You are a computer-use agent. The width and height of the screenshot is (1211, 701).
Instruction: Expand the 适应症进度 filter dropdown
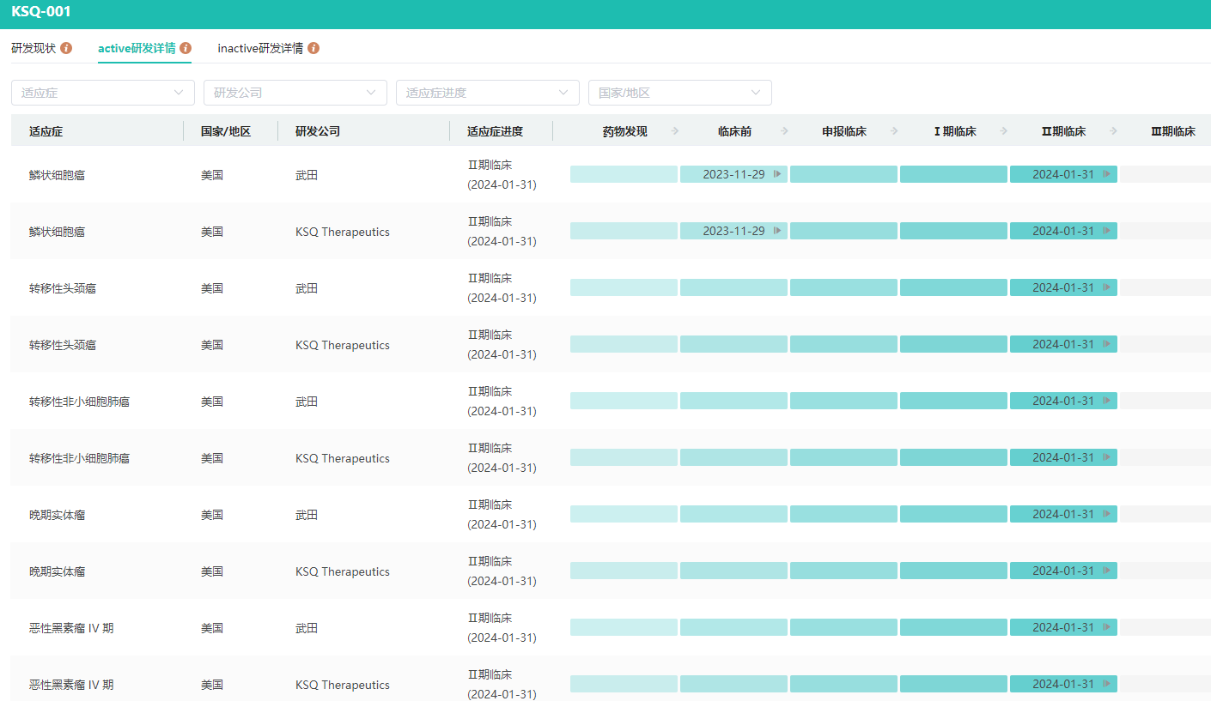pos(487,93)
